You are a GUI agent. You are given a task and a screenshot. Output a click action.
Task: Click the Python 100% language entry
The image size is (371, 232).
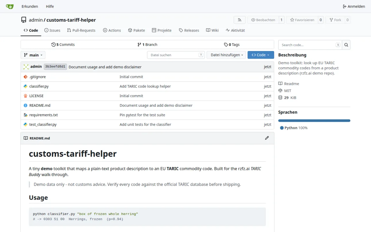(x=294, y=128)
